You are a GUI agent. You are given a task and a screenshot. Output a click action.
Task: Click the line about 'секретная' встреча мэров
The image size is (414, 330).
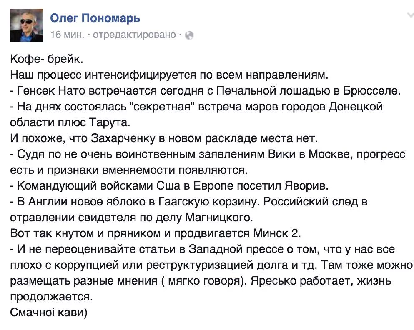(196, 106)
